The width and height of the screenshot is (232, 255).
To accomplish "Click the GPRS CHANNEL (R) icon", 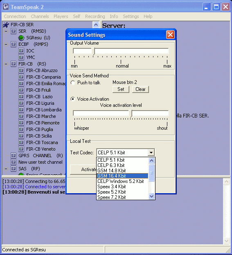I will tap(14, 156).
